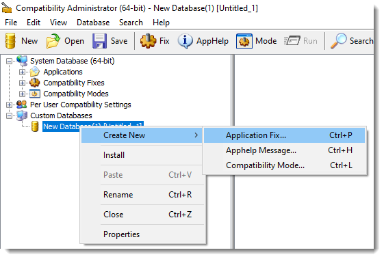This screenshot has height=259, width=384.
Task: Click the Create New submenu arrow
Action: (x=196, y=135)
